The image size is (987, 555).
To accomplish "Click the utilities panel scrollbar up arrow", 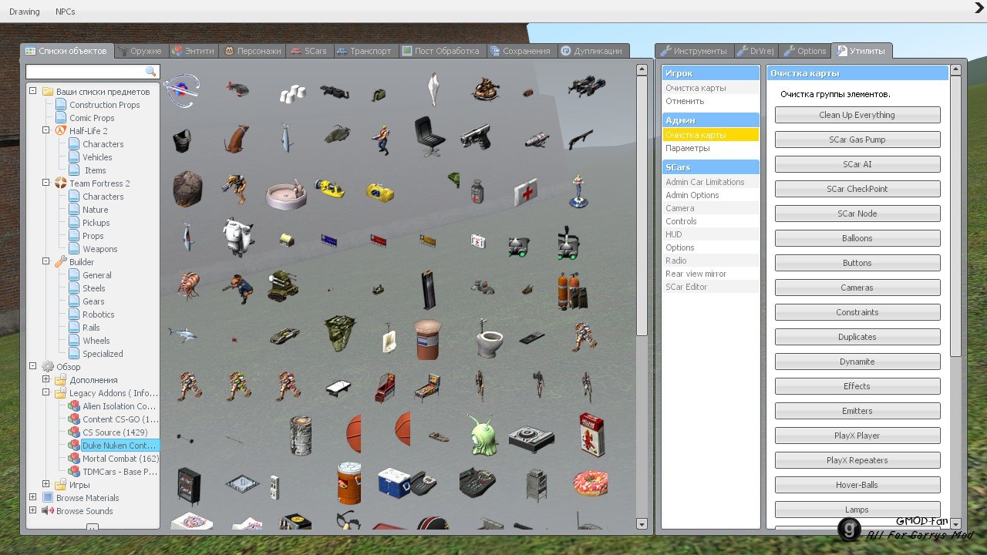I will (x=956, y=70).
